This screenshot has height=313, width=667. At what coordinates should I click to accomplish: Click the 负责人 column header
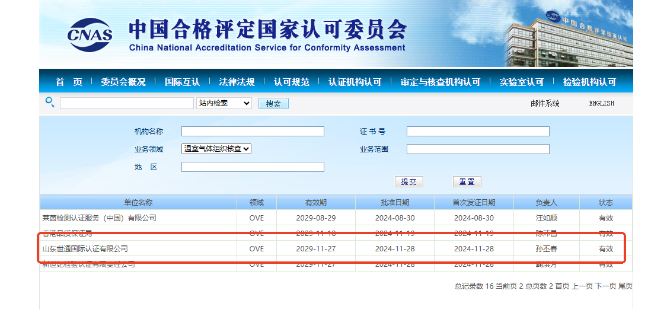[546, 202]
